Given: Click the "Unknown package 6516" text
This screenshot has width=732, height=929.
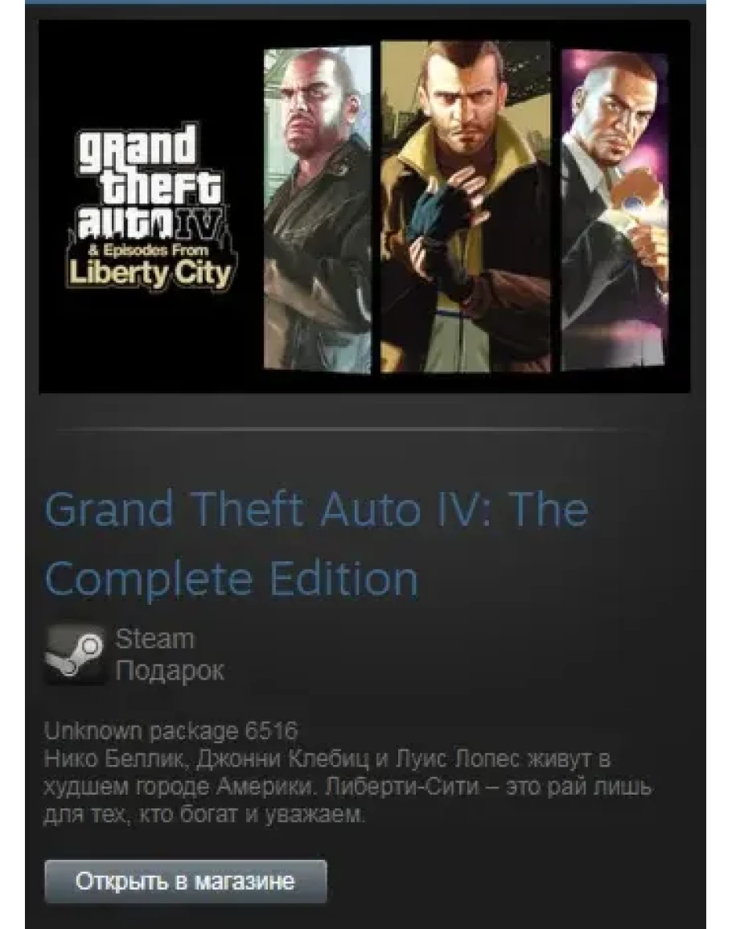Looking at the screenshot, I should pos(171,730).
